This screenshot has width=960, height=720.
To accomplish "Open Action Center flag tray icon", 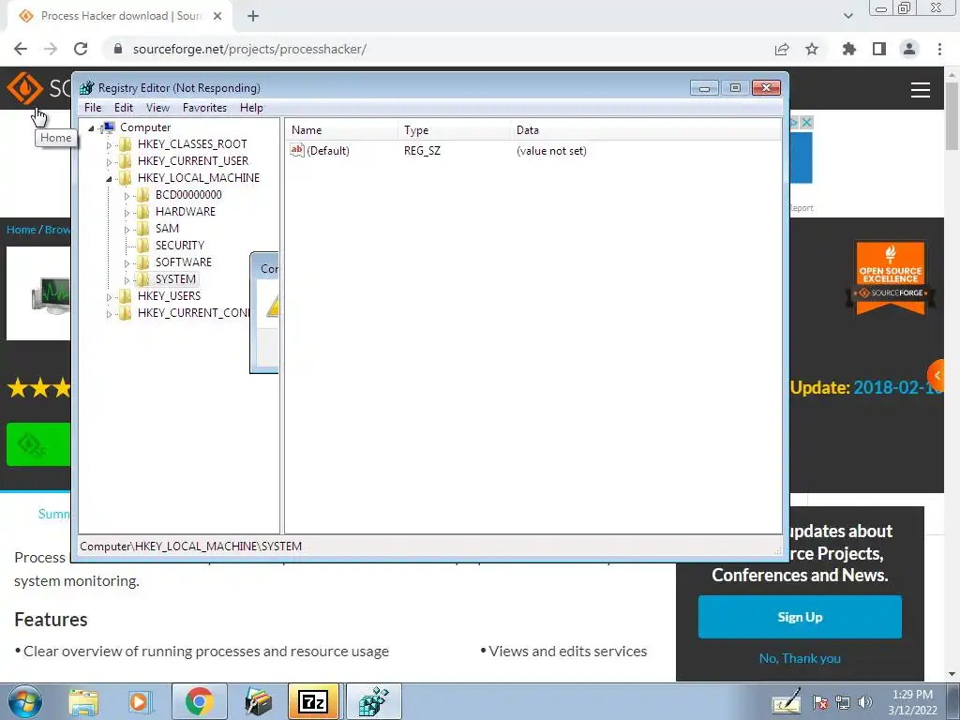I will (820, 703).
